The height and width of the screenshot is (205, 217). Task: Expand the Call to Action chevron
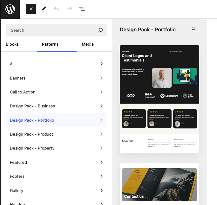(x=101, y=92)
